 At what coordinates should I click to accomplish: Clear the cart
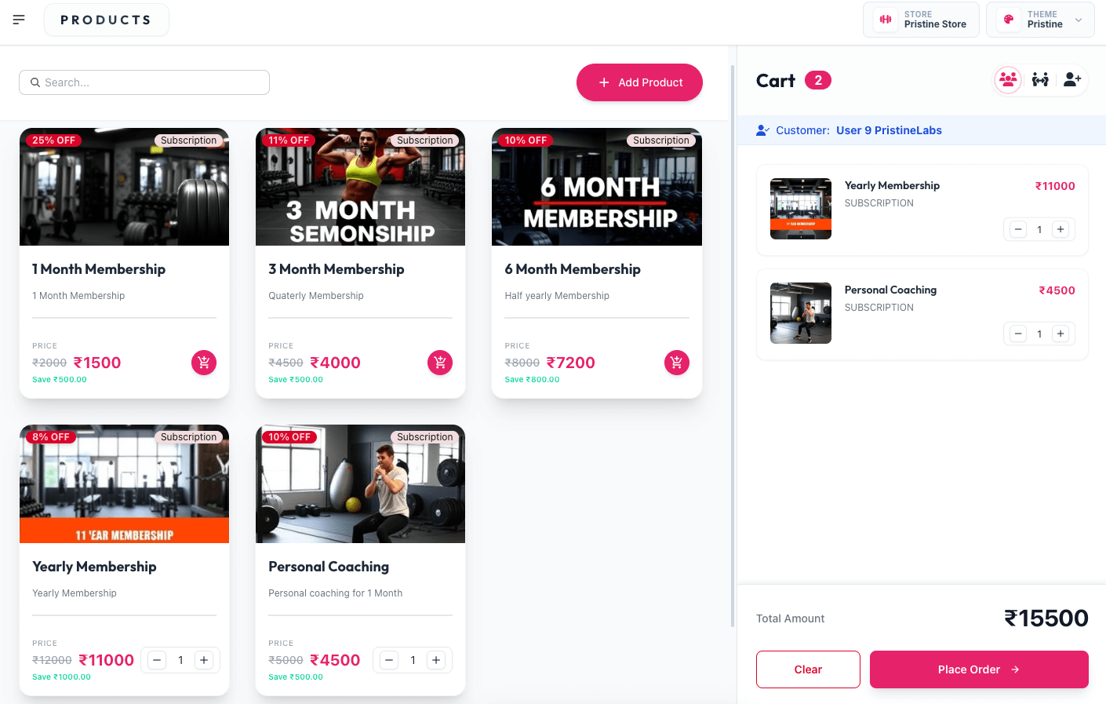808,669
